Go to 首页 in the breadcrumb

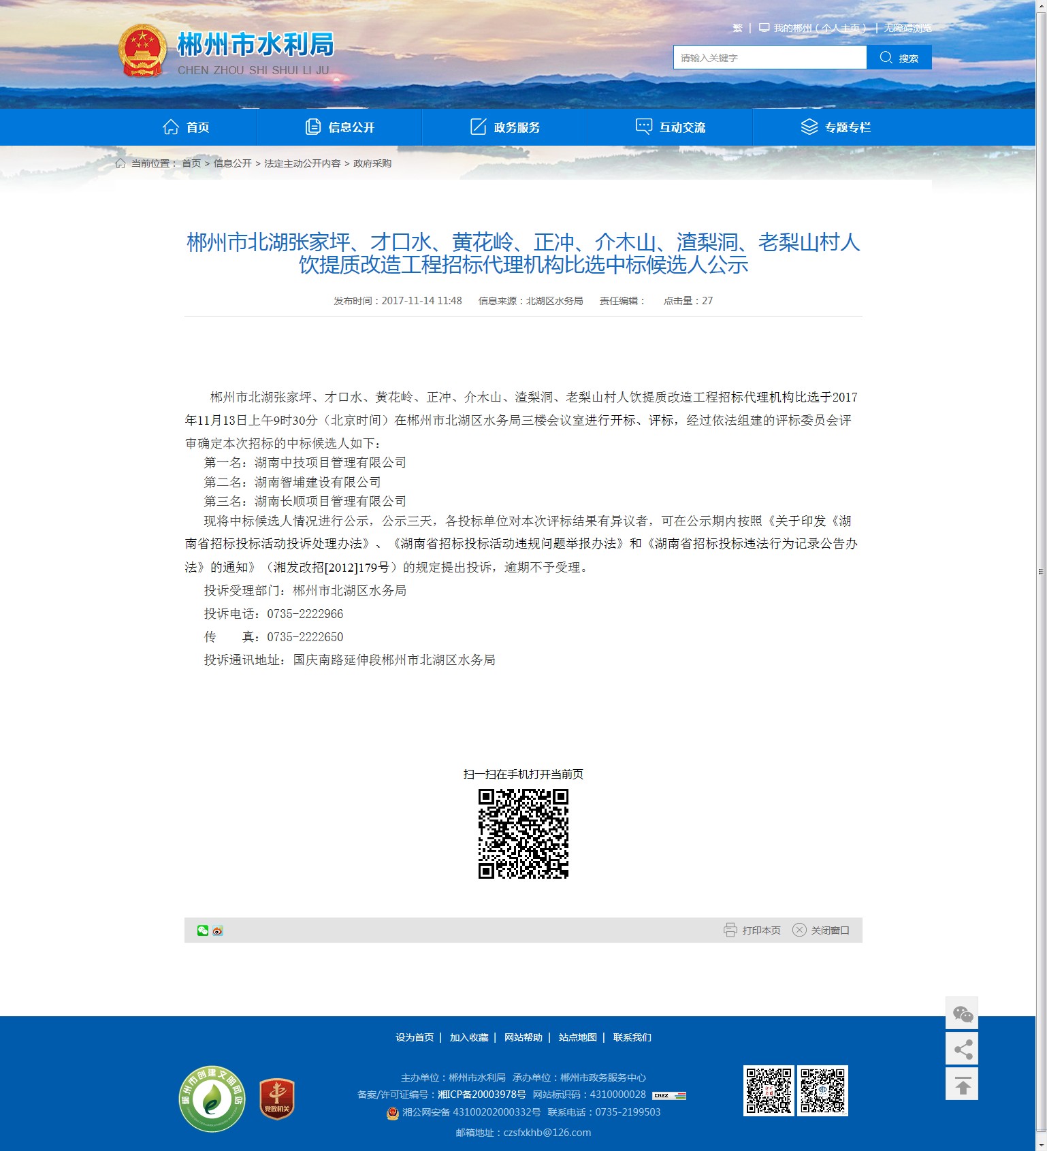pyautogui.click(x=191, y=163)
